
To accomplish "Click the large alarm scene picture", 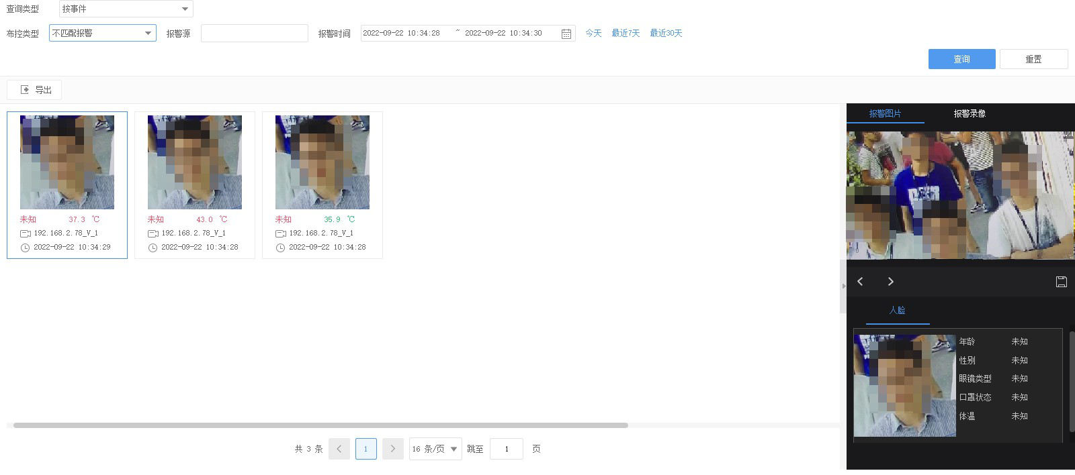I will click(960, 195).
